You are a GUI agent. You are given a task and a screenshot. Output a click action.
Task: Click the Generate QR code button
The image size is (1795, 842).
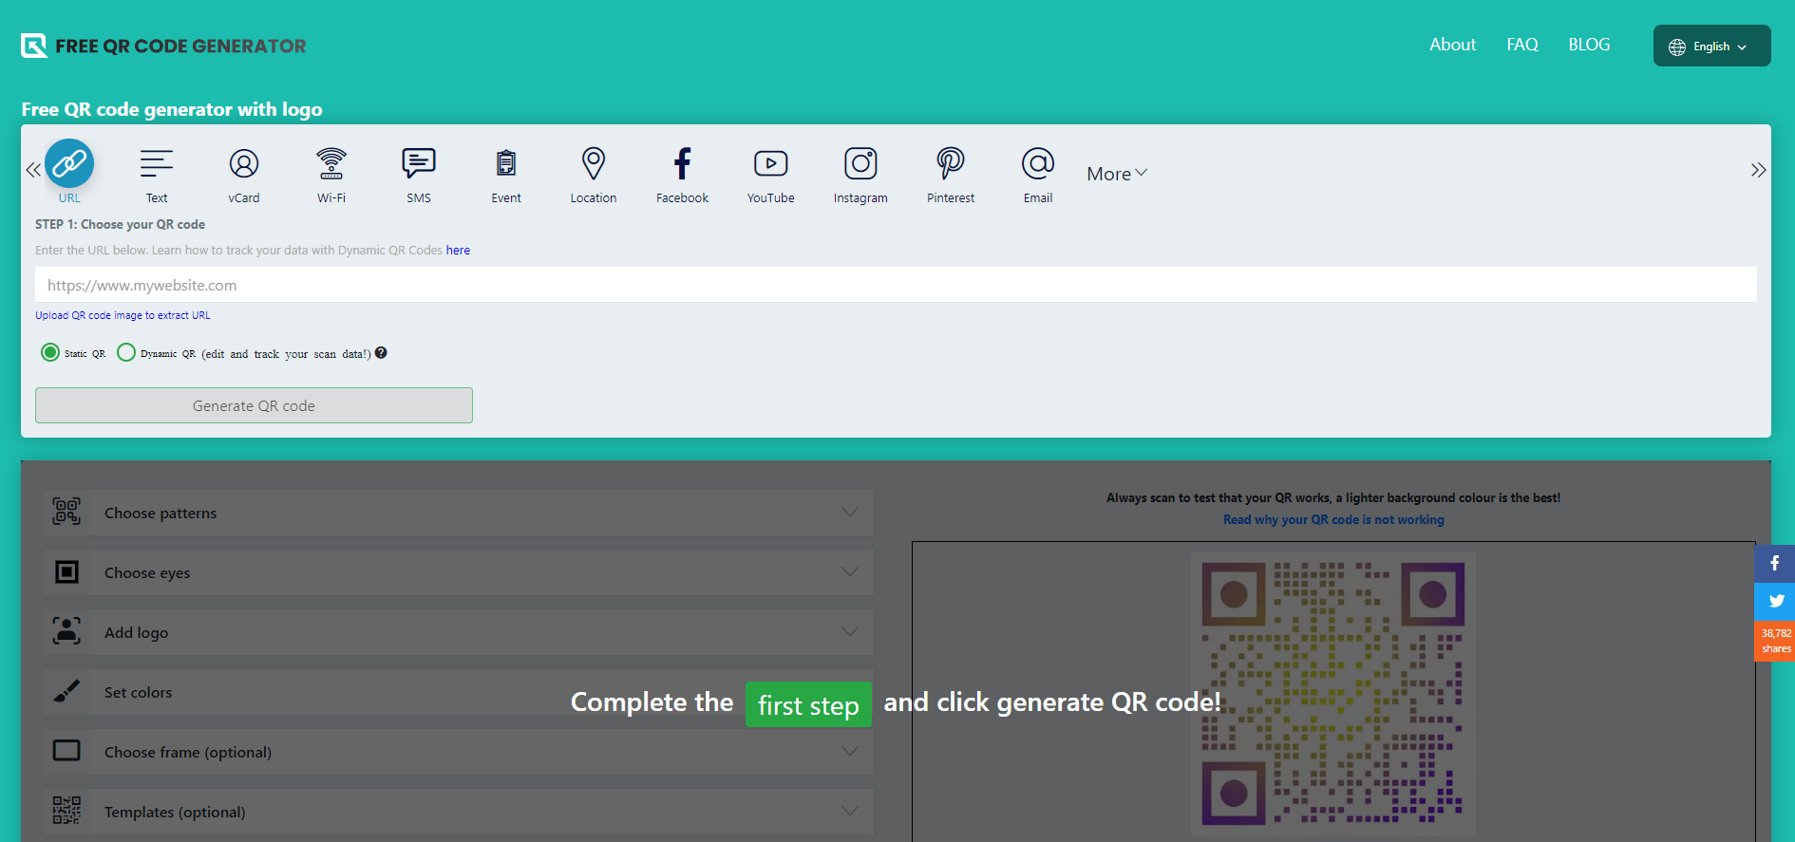[254, 405]
